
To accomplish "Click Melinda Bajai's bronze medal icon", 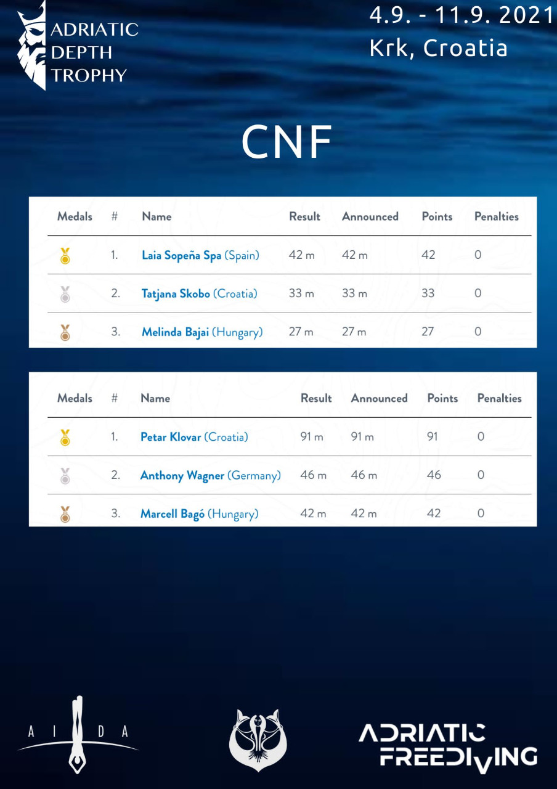I will click(x=65, y=332).
